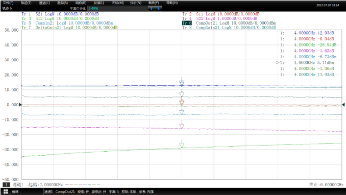Click the channel 1 indicator box at the bottom left
This screenshot has width=346, height=195.
coord(6,185)
